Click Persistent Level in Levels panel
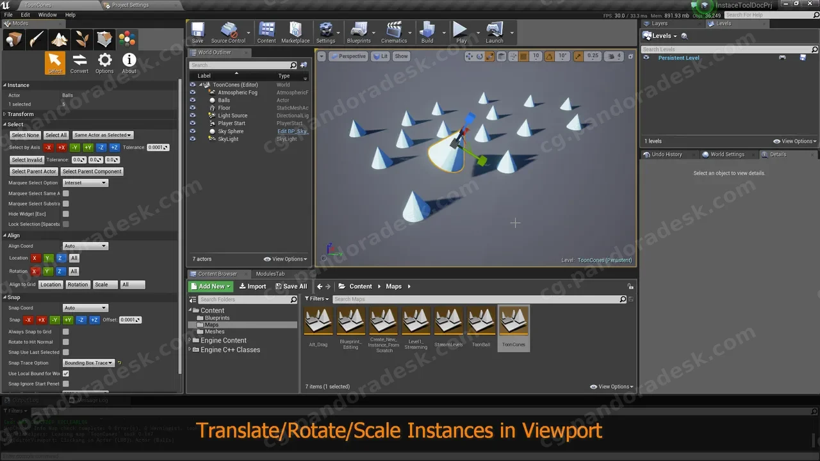Viewport: 820px width, 461px height. (678, 58)
